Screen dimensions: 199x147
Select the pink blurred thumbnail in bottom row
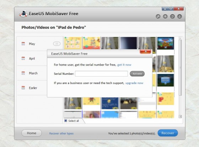pos(91,114)
